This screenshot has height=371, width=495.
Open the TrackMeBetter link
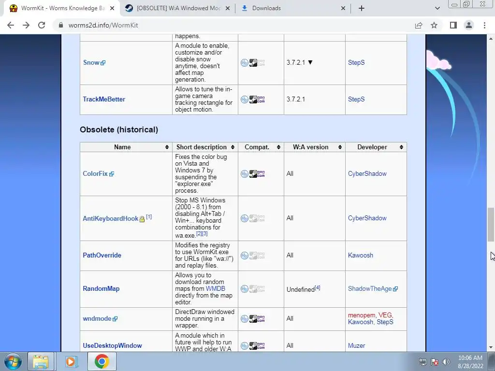click(104, 99)
